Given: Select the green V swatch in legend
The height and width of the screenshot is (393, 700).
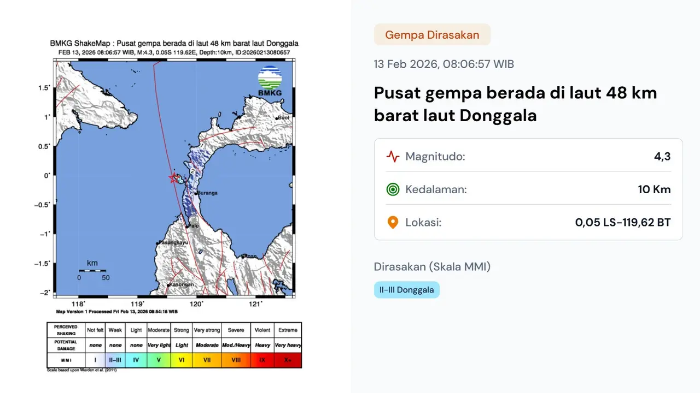Looking at the screenshot, I should point(159,360).
